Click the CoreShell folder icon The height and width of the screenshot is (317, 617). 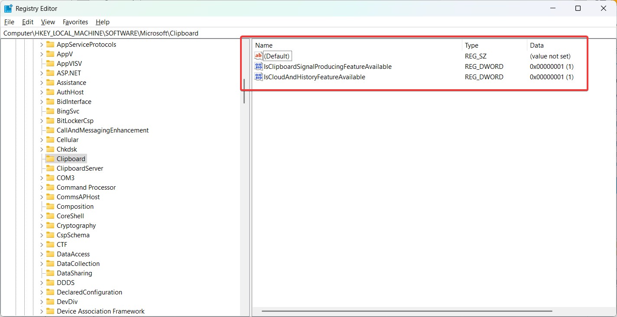pyautogui.click(x=50, y=216)
